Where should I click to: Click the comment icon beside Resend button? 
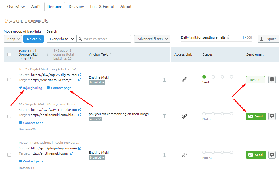pos(272,80)
